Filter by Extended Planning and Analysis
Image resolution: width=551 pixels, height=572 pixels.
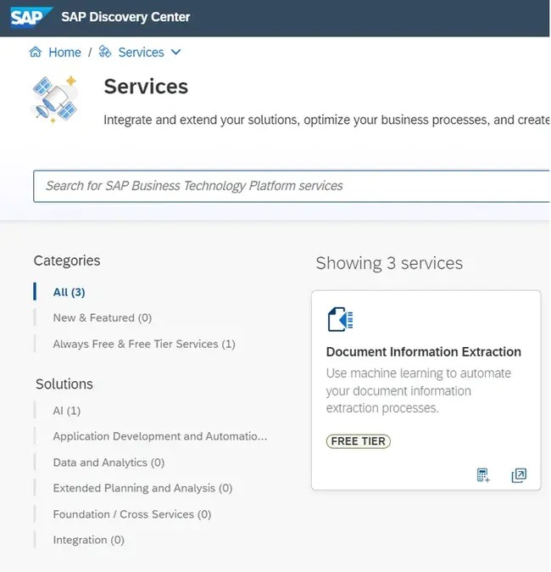point(142,488)
